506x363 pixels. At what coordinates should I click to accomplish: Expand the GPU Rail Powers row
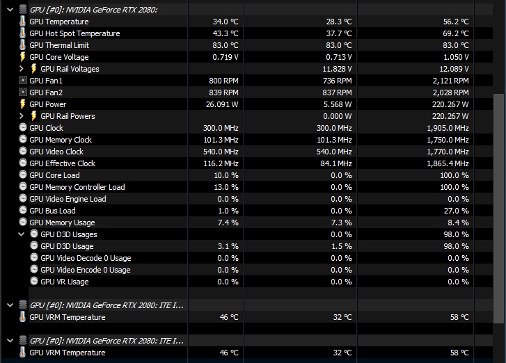[22, 116]
